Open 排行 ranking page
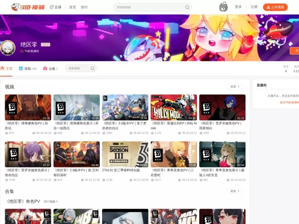Viewport: 299px width, 224px height. [84, 7]
